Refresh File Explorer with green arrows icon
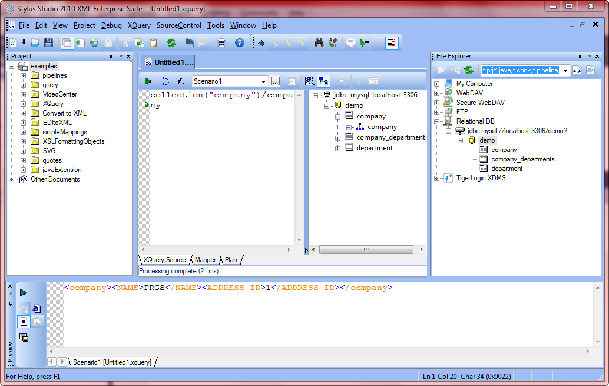Image resolution: width=609 pixels, height=386 pixels. [x=469, y=70]
